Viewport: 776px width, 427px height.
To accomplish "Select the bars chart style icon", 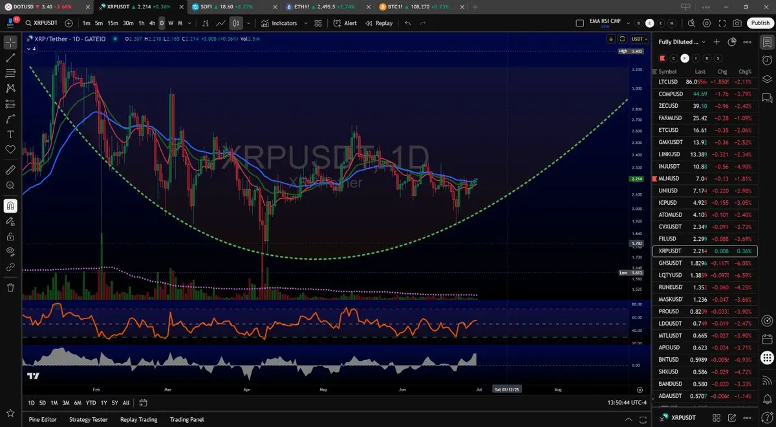I will 206,23.
